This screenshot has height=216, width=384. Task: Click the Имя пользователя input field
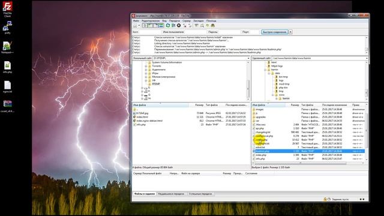tap(195, 32)
